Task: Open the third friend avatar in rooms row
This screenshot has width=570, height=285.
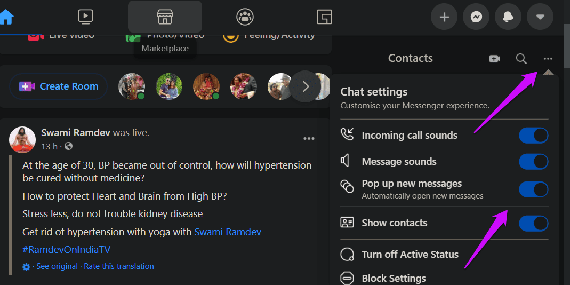Action: click(x=206, y=86)
